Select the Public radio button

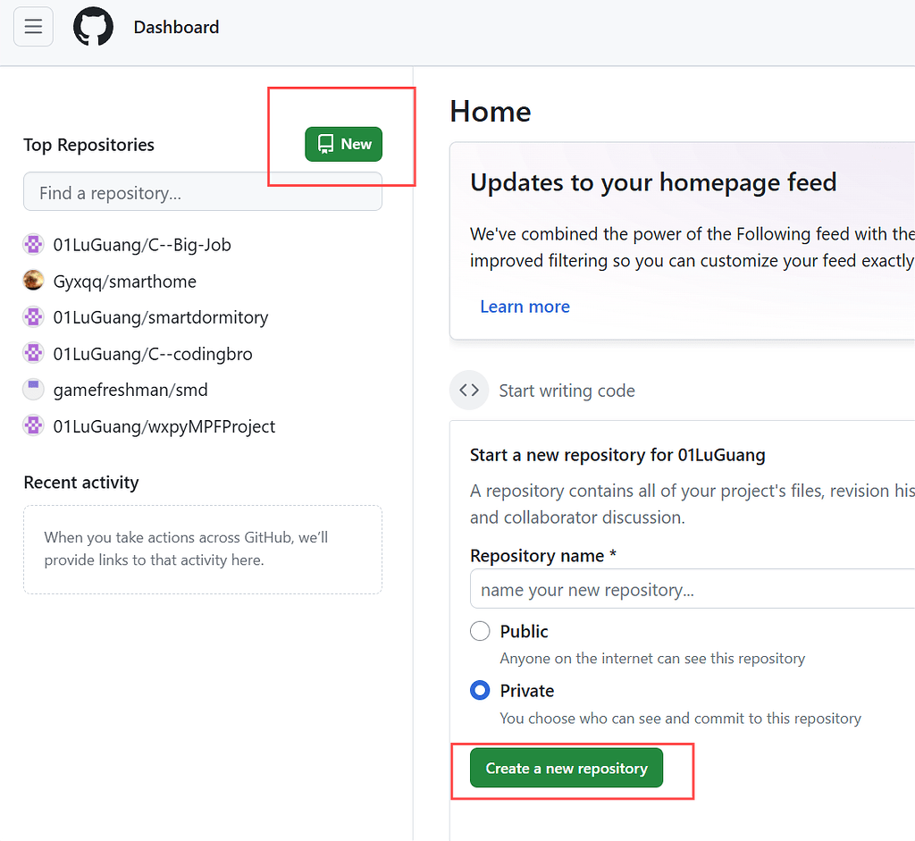(x=481, y=631)
